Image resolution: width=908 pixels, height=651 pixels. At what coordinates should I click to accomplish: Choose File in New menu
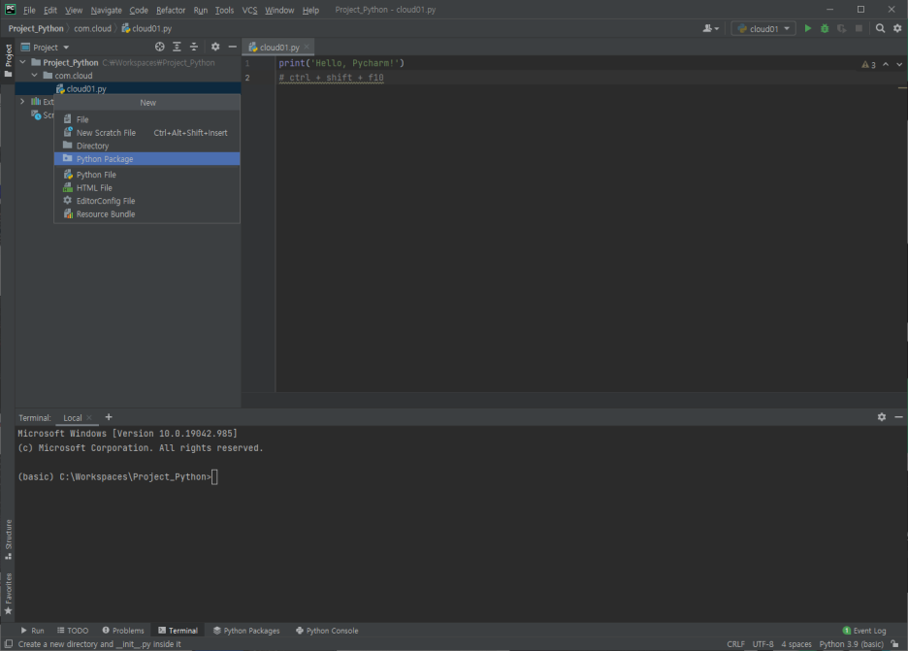coord(147,119)
